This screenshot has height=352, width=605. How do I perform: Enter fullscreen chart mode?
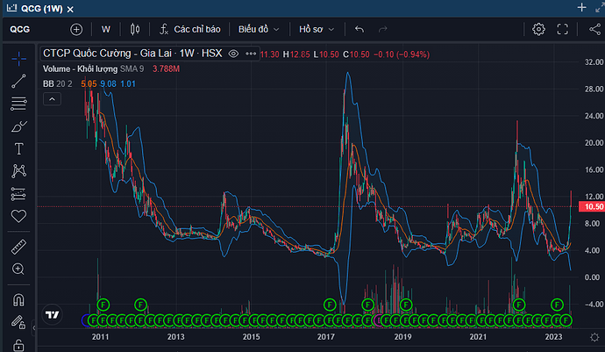[x=567, y=29]
